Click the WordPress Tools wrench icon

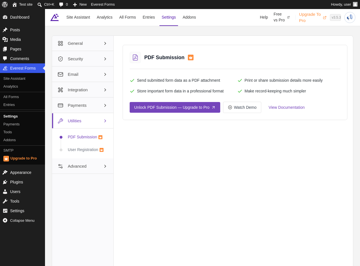(5, 201)
